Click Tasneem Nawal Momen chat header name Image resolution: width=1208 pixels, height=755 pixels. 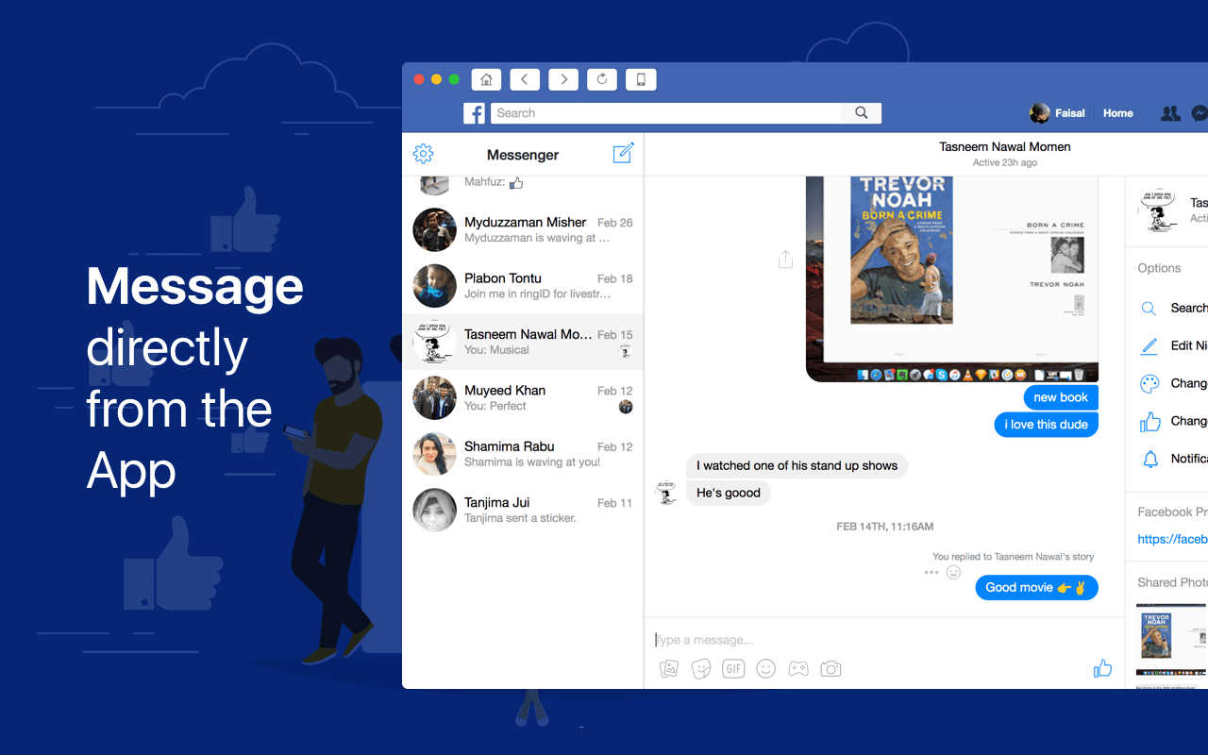pos(1005,147)
